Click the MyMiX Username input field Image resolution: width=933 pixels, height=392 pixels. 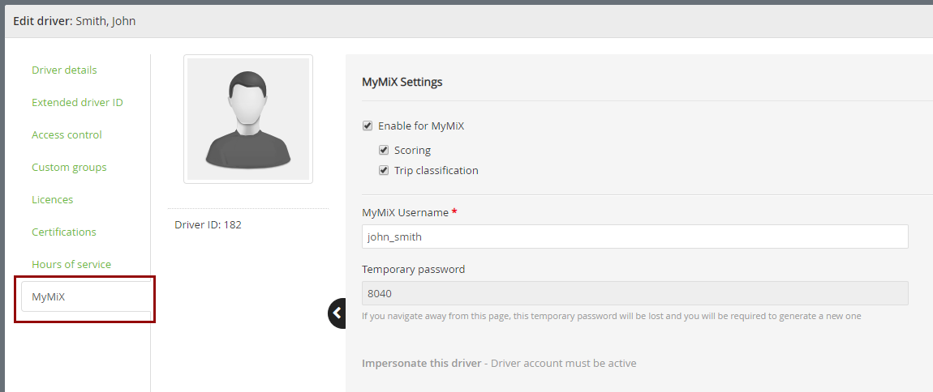click(x=635, y=236)
